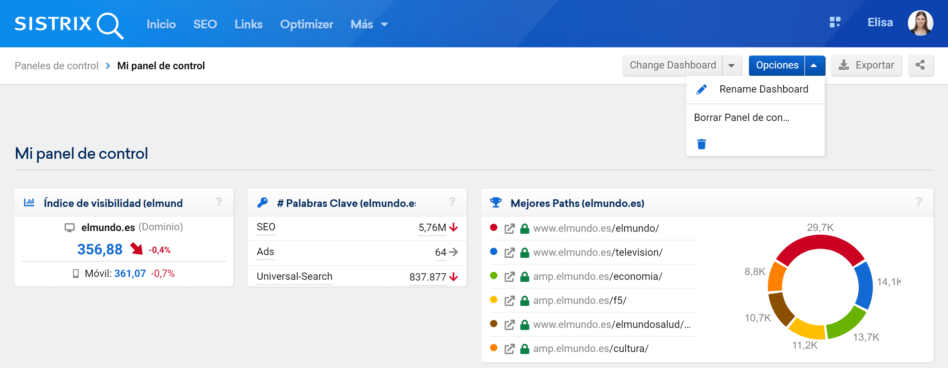
Task: Click the pencil rename icon
Action: pyautogui.click(x=702, y=89)
